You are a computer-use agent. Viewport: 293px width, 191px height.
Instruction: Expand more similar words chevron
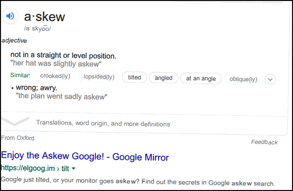[x=270, y=79]
